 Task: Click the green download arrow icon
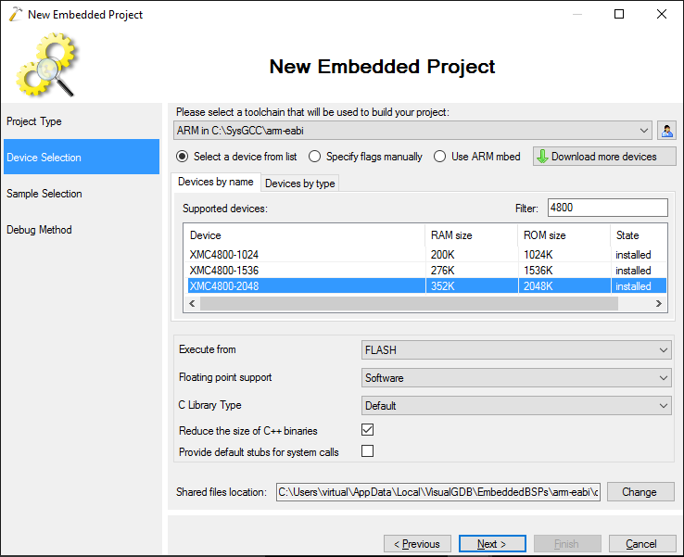(542, 156)
